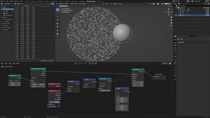This screenshot has height=118, width=210.
Task: Toggle visibility eye of Camera in outliner
Action: tap(206, 10)
